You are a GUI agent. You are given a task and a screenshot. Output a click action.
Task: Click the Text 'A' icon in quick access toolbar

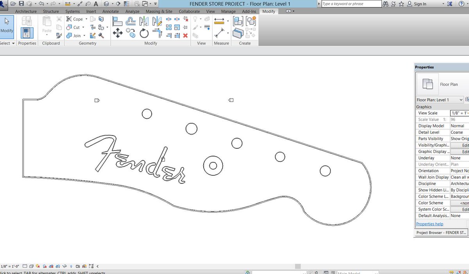96,4
